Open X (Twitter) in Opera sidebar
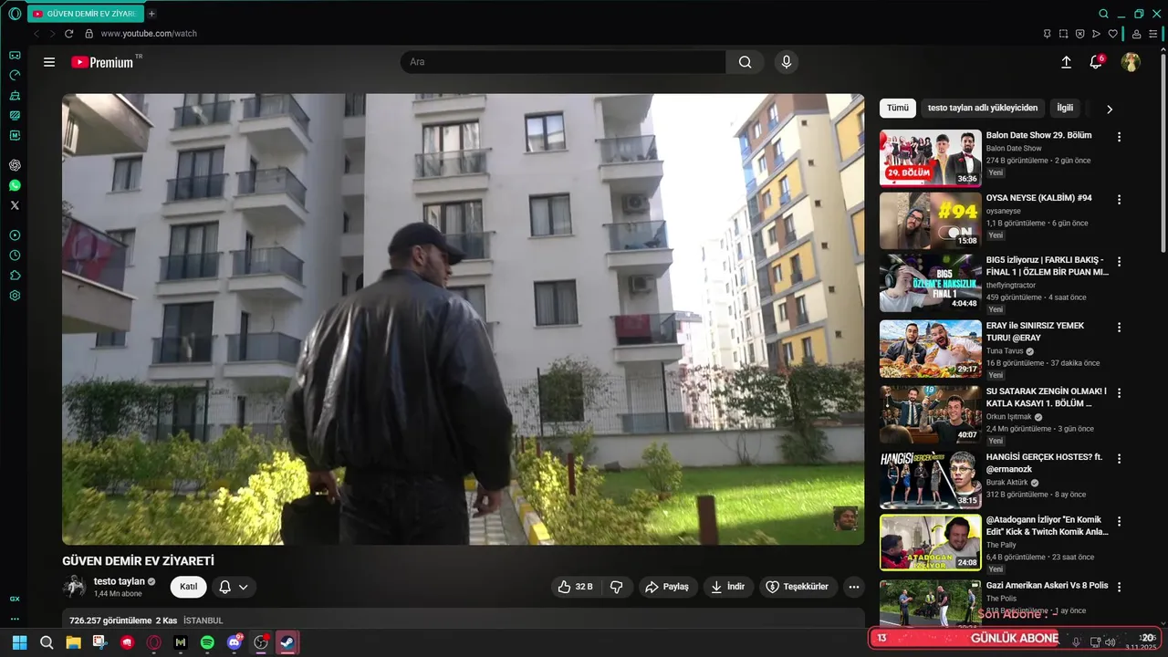Image resolution: width=1168 pixels, height=657 pixels. coord(15,205)
